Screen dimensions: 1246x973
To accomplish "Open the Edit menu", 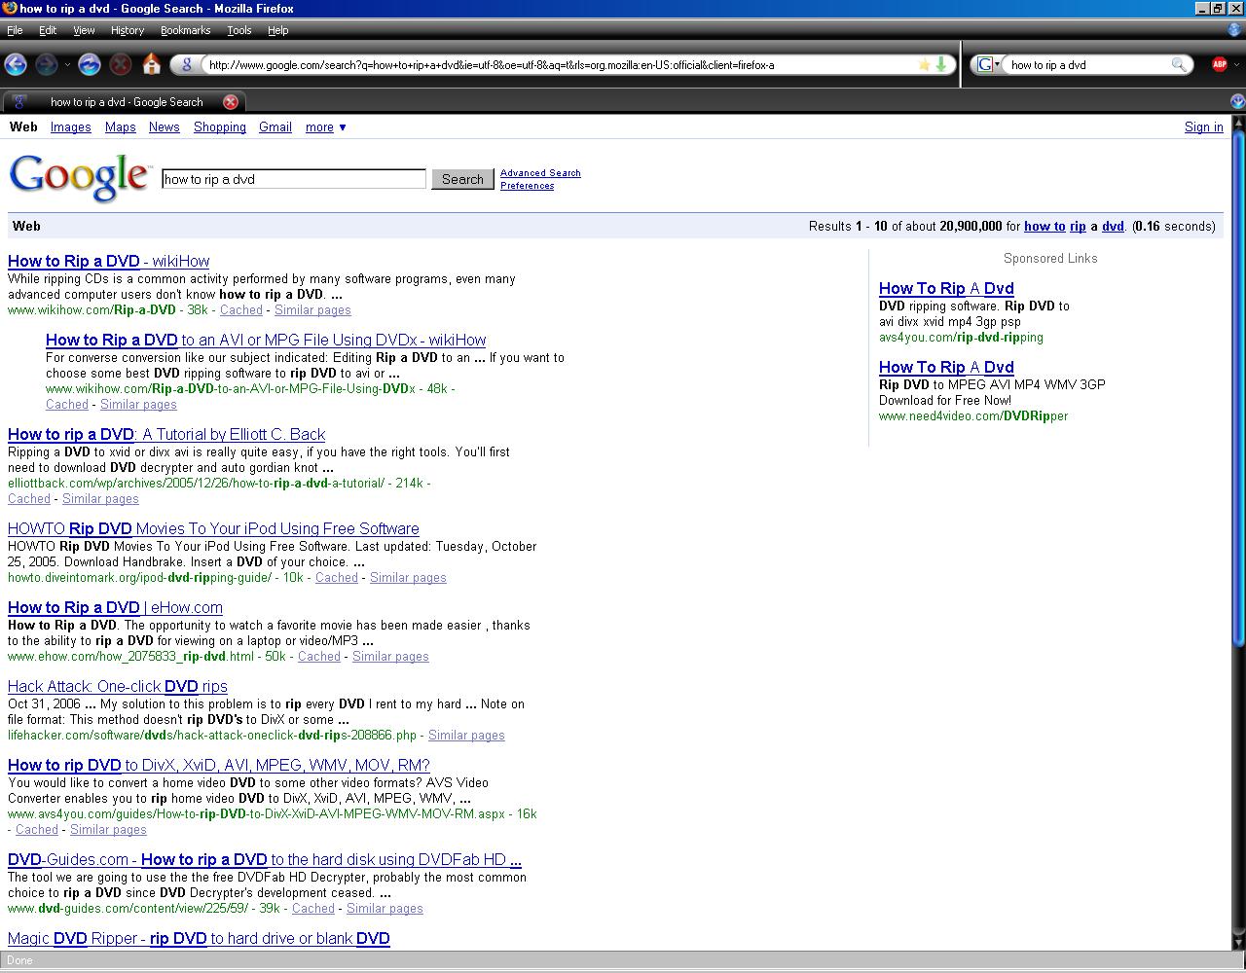I will (x=48, y=30).
